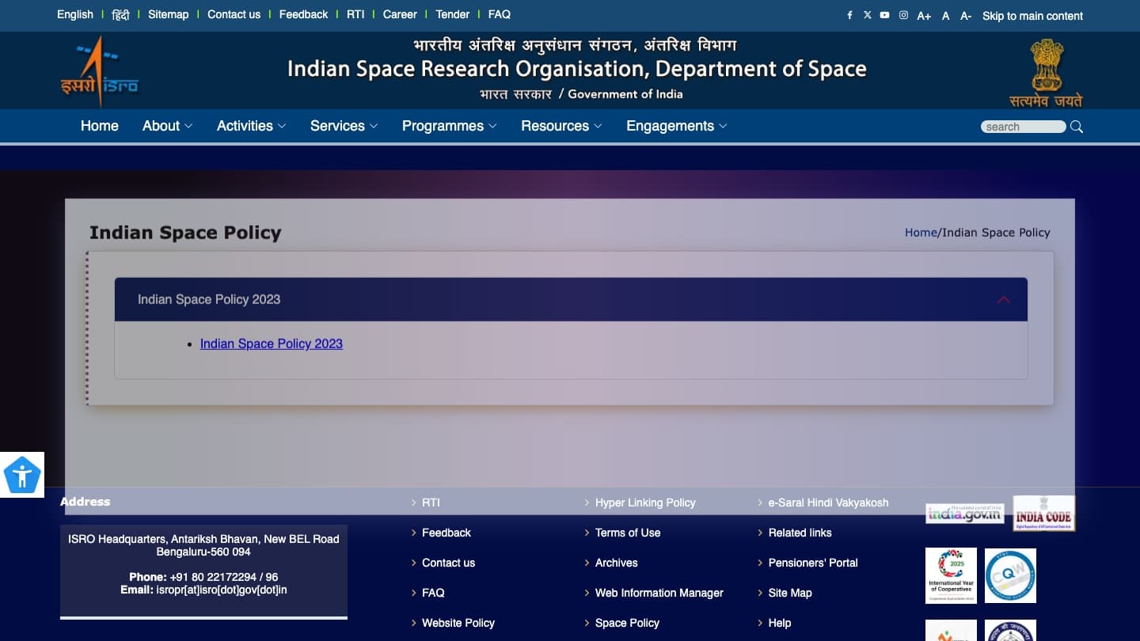Screen dimensions: 1140x641
Task: Open Site Map footer link
Action: click(x=790, y=593)
